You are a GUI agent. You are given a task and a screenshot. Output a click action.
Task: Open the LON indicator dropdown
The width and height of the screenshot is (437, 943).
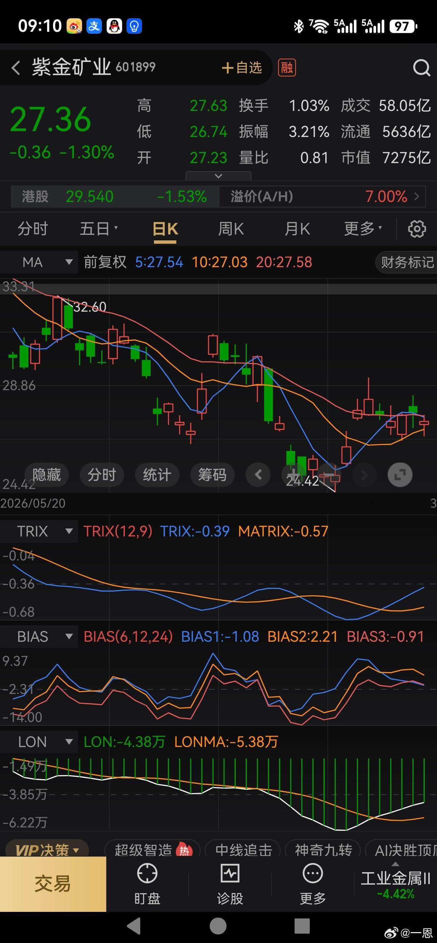(x=39, y=742)
